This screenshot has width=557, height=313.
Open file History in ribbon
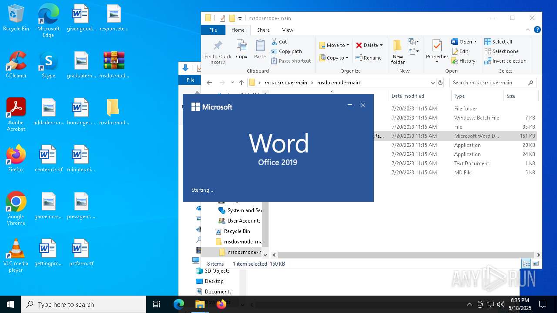coord(463,61)
